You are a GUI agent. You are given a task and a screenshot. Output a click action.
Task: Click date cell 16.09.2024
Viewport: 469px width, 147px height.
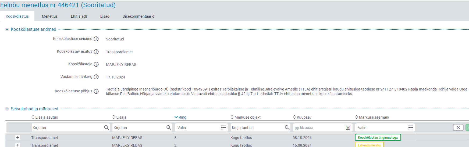[302, 145]
